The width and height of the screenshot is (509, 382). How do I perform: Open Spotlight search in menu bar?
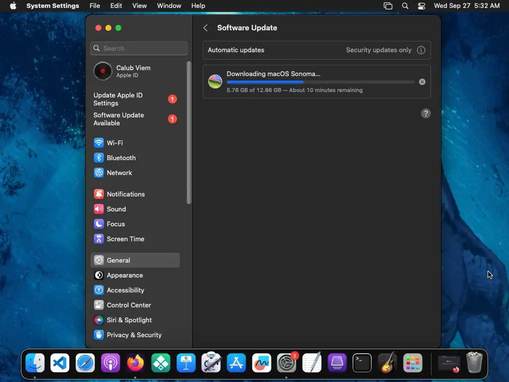coord(405,6)
